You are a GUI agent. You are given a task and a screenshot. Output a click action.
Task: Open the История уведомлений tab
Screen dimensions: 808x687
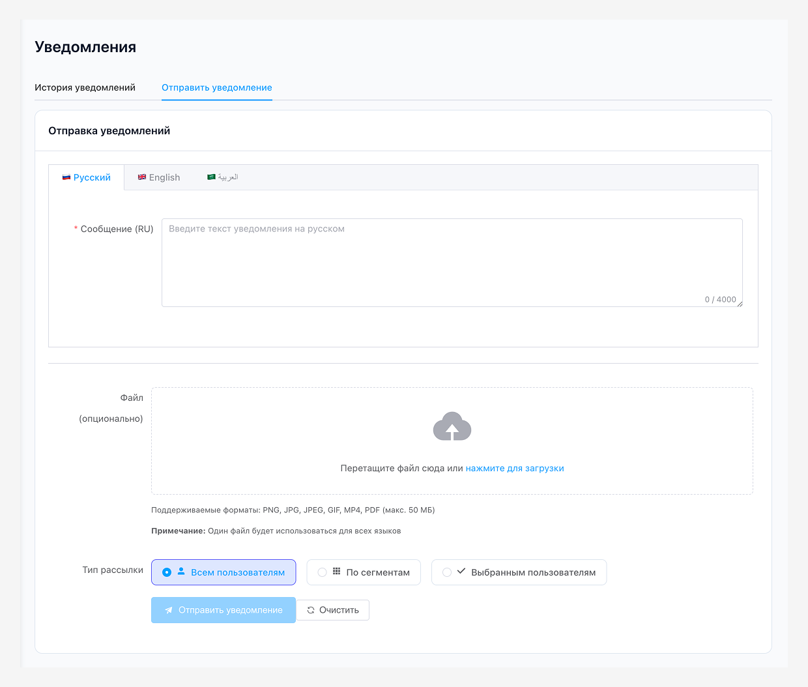[85, 87]
